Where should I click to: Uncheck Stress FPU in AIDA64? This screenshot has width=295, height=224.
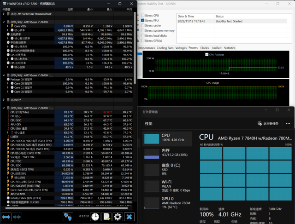(142, 20)
